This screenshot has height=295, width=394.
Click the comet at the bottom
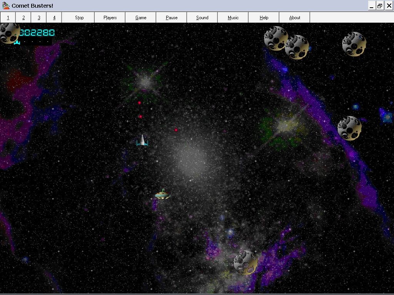click(245, 262)
